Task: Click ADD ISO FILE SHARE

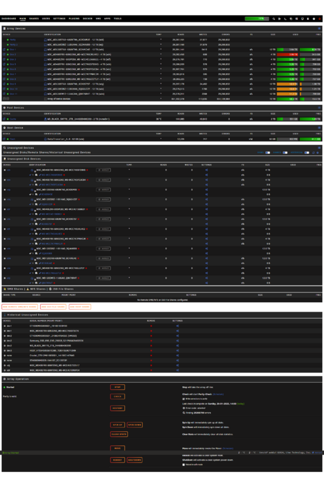Action: coord(53,307)
